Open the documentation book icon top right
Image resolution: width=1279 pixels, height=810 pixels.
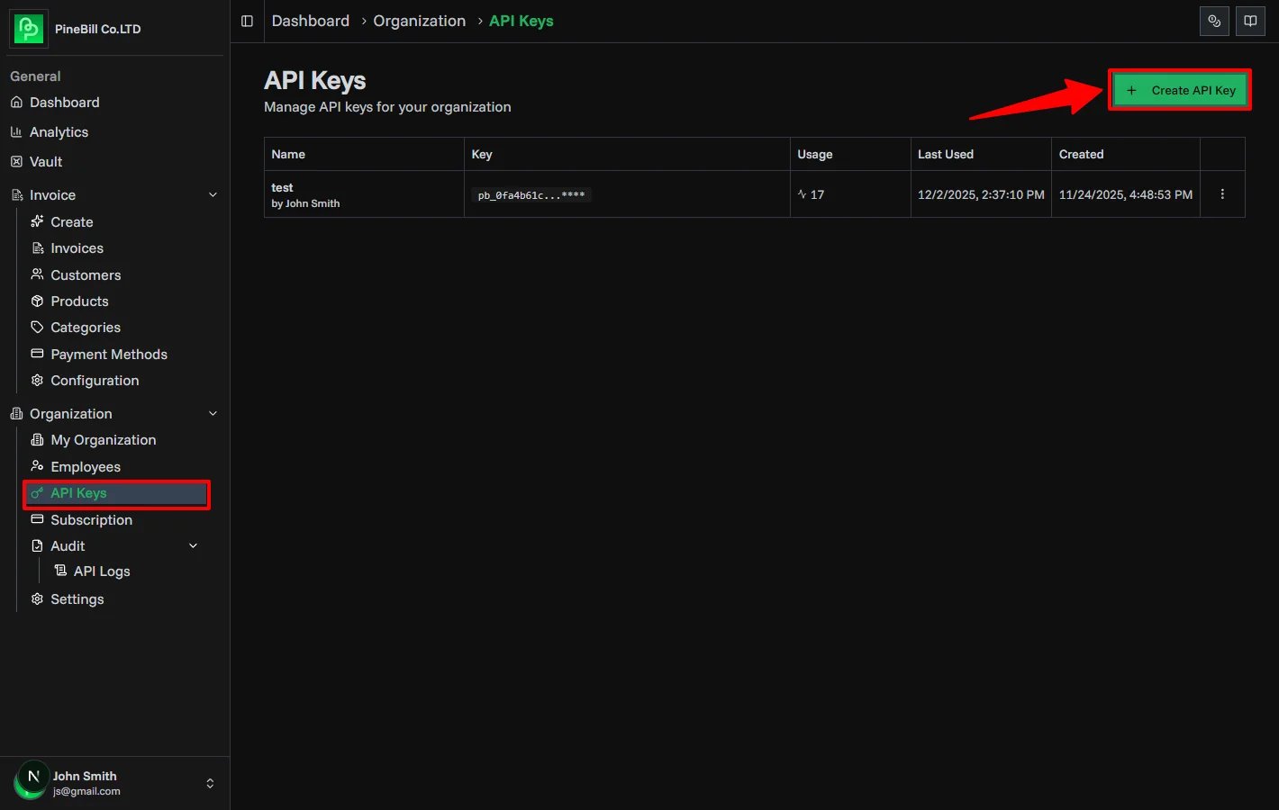tap(1250, 21)
